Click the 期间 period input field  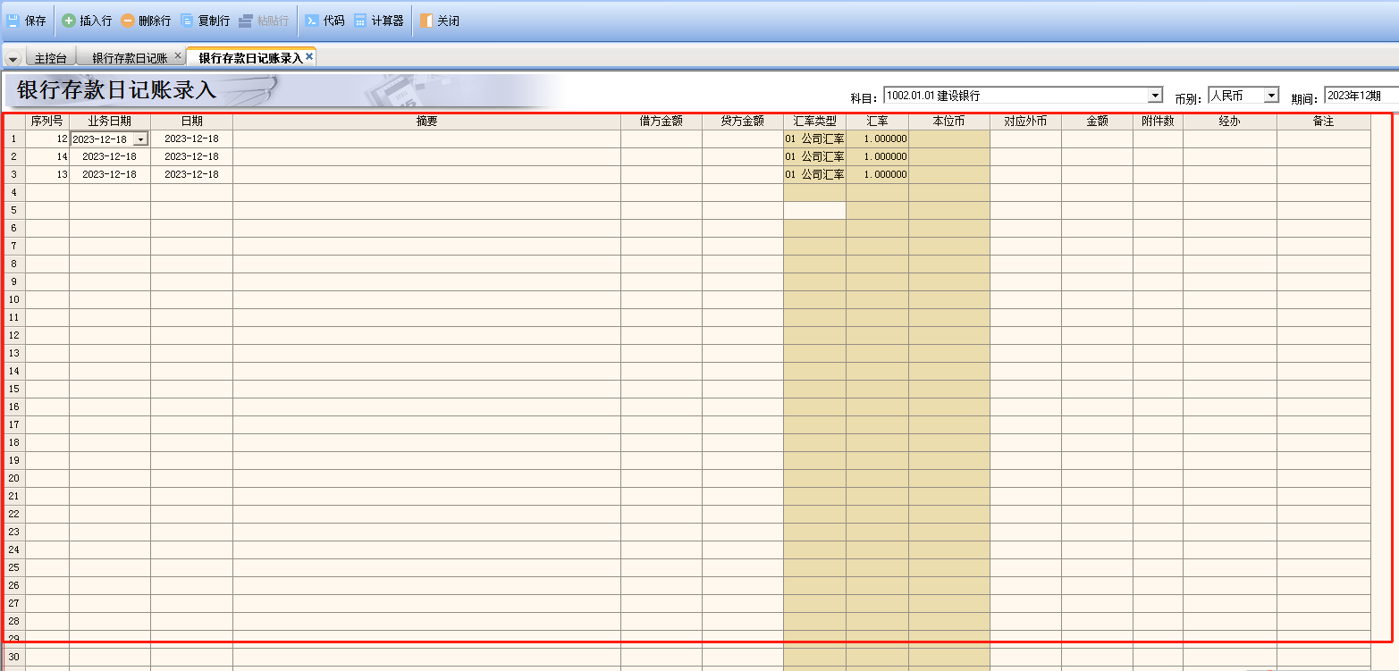coord(1359,96)
